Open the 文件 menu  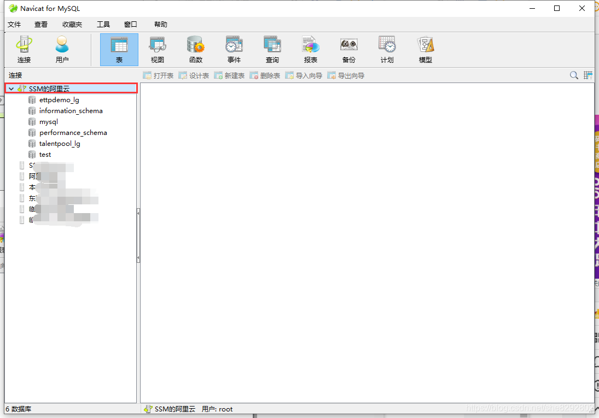[14, 25]
